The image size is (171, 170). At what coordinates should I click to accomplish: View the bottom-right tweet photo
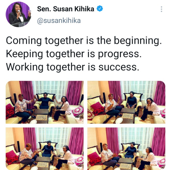[126, 149]
